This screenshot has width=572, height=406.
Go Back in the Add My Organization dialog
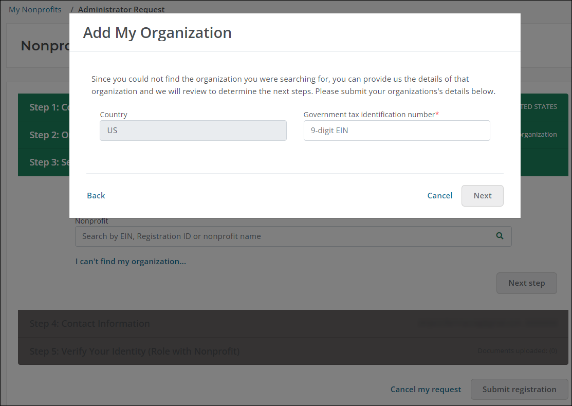coord(96,196)
